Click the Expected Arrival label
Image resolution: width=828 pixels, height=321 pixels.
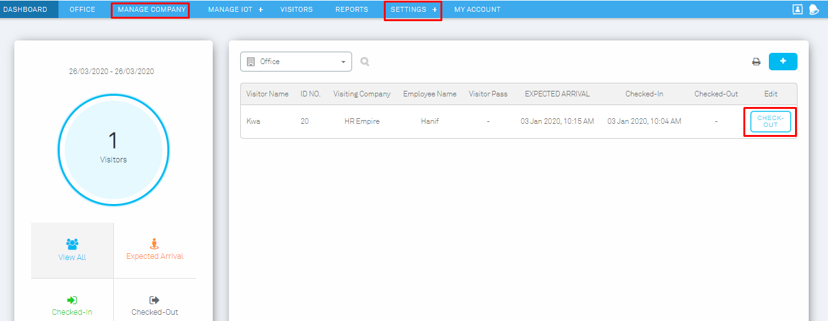[155, 256]
